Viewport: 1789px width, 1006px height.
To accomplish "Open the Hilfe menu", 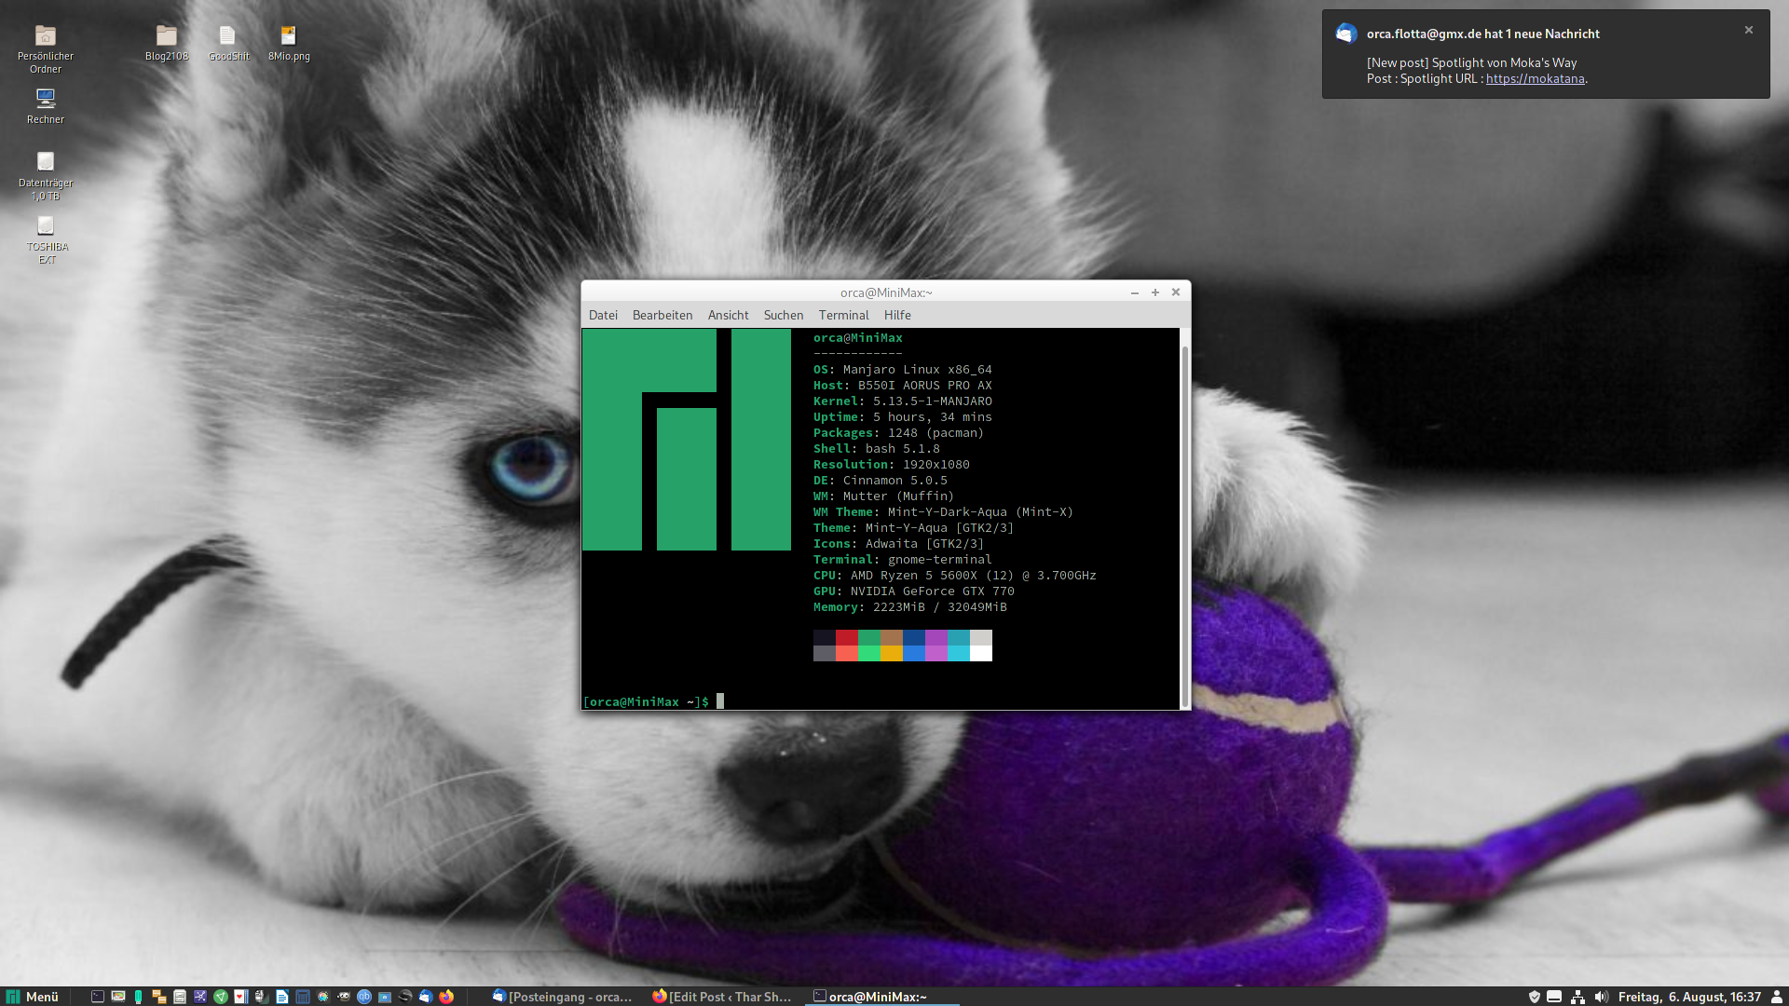I will 897,315.
